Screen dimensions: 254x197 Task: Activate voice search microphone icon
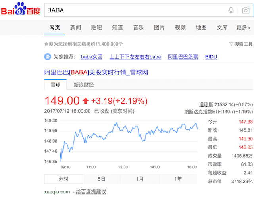(x=231, y=11)
